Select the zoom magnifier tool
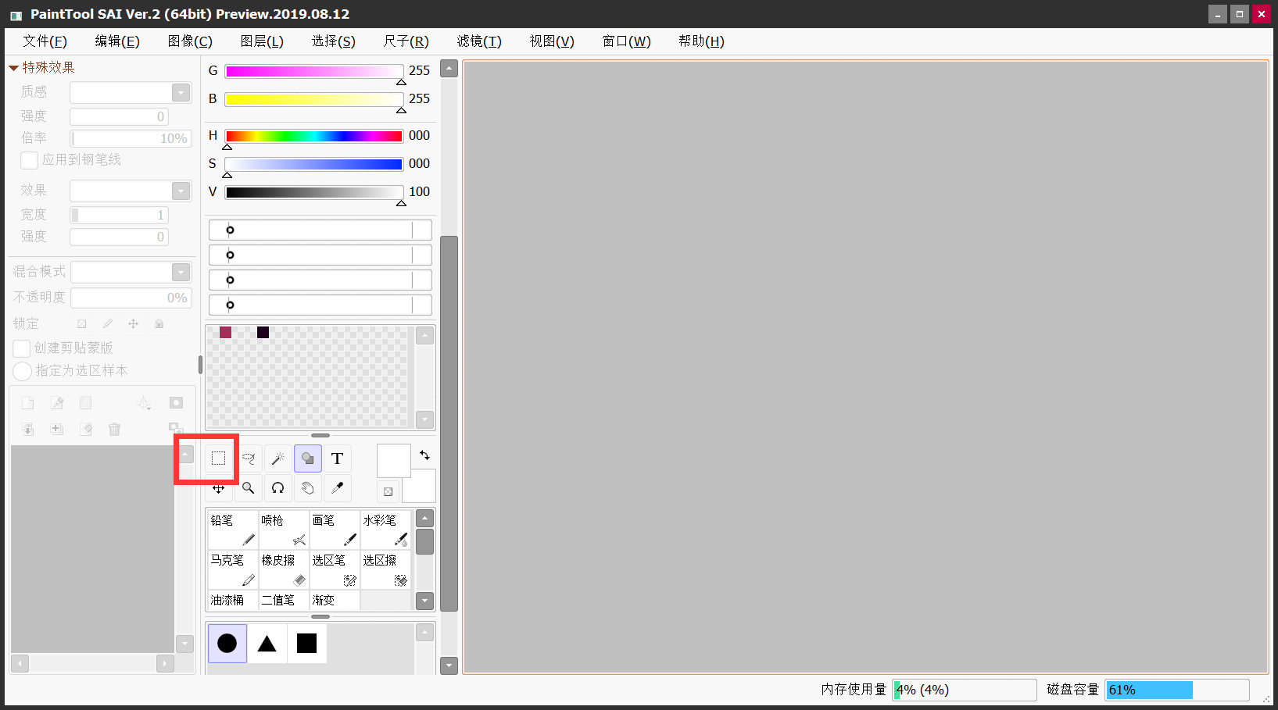This screenshot has height=710, width=1278. [249, 488]
